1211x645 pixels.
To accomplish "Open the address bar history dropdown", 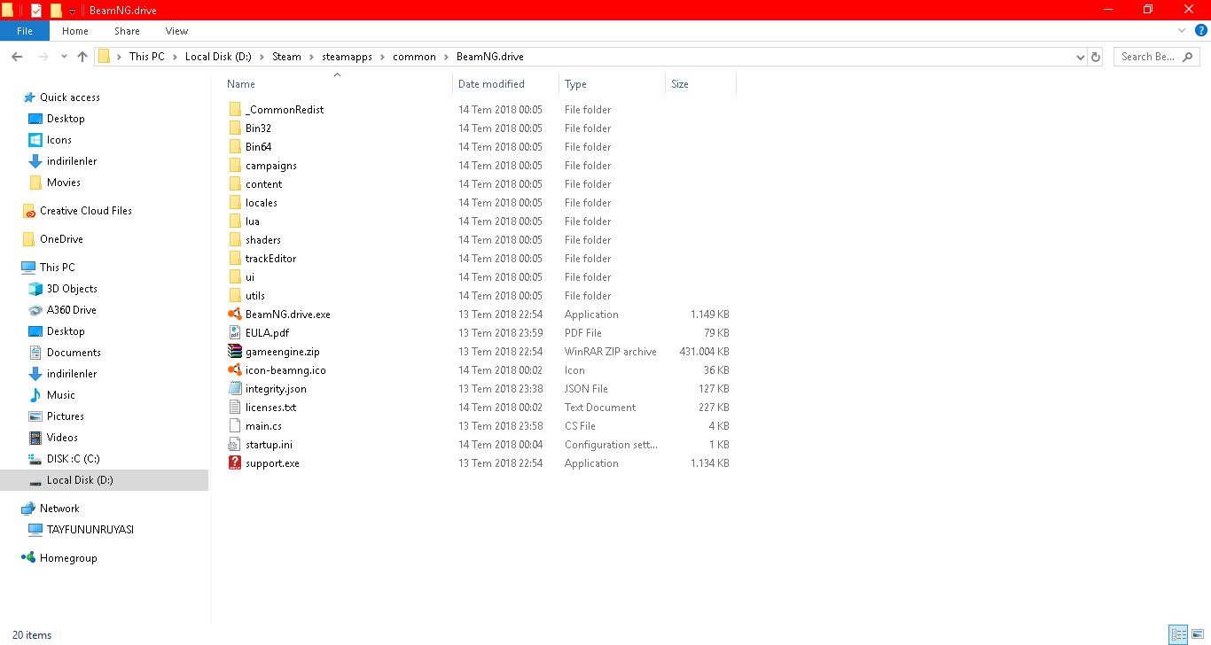I will click(1080, 57).
